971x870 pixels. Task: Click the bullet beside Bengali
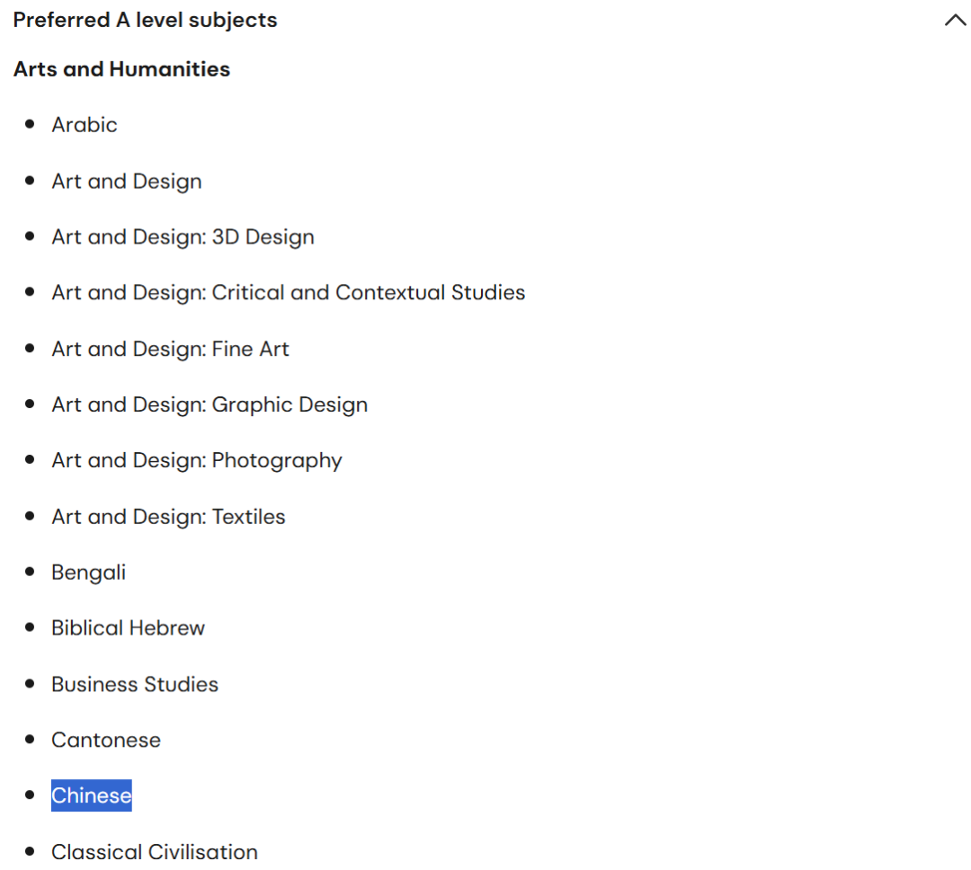(x=29, y=572)
